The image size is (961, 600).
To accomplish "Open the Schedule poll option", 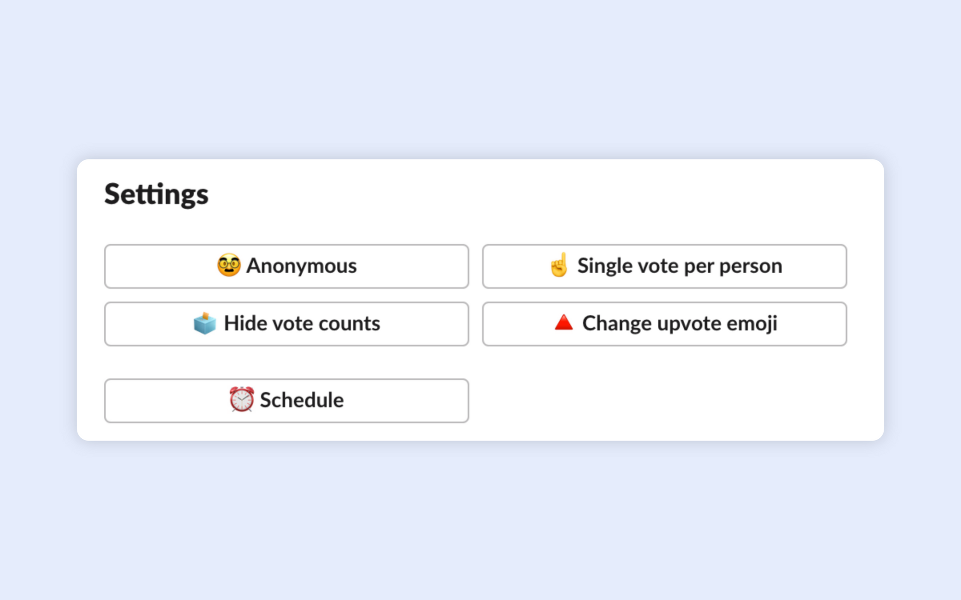I will click(286, 401).
